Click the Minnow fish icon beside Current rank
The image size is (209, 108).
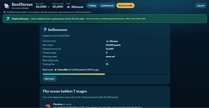(x=107, y=41)
